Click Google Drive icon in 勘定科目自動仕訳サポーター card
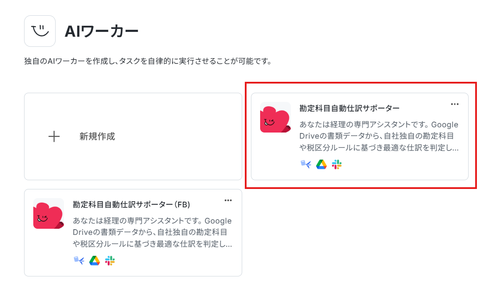The width and height of the screenshot is (494, 283). pyautogui.click(x=321, y=164)
